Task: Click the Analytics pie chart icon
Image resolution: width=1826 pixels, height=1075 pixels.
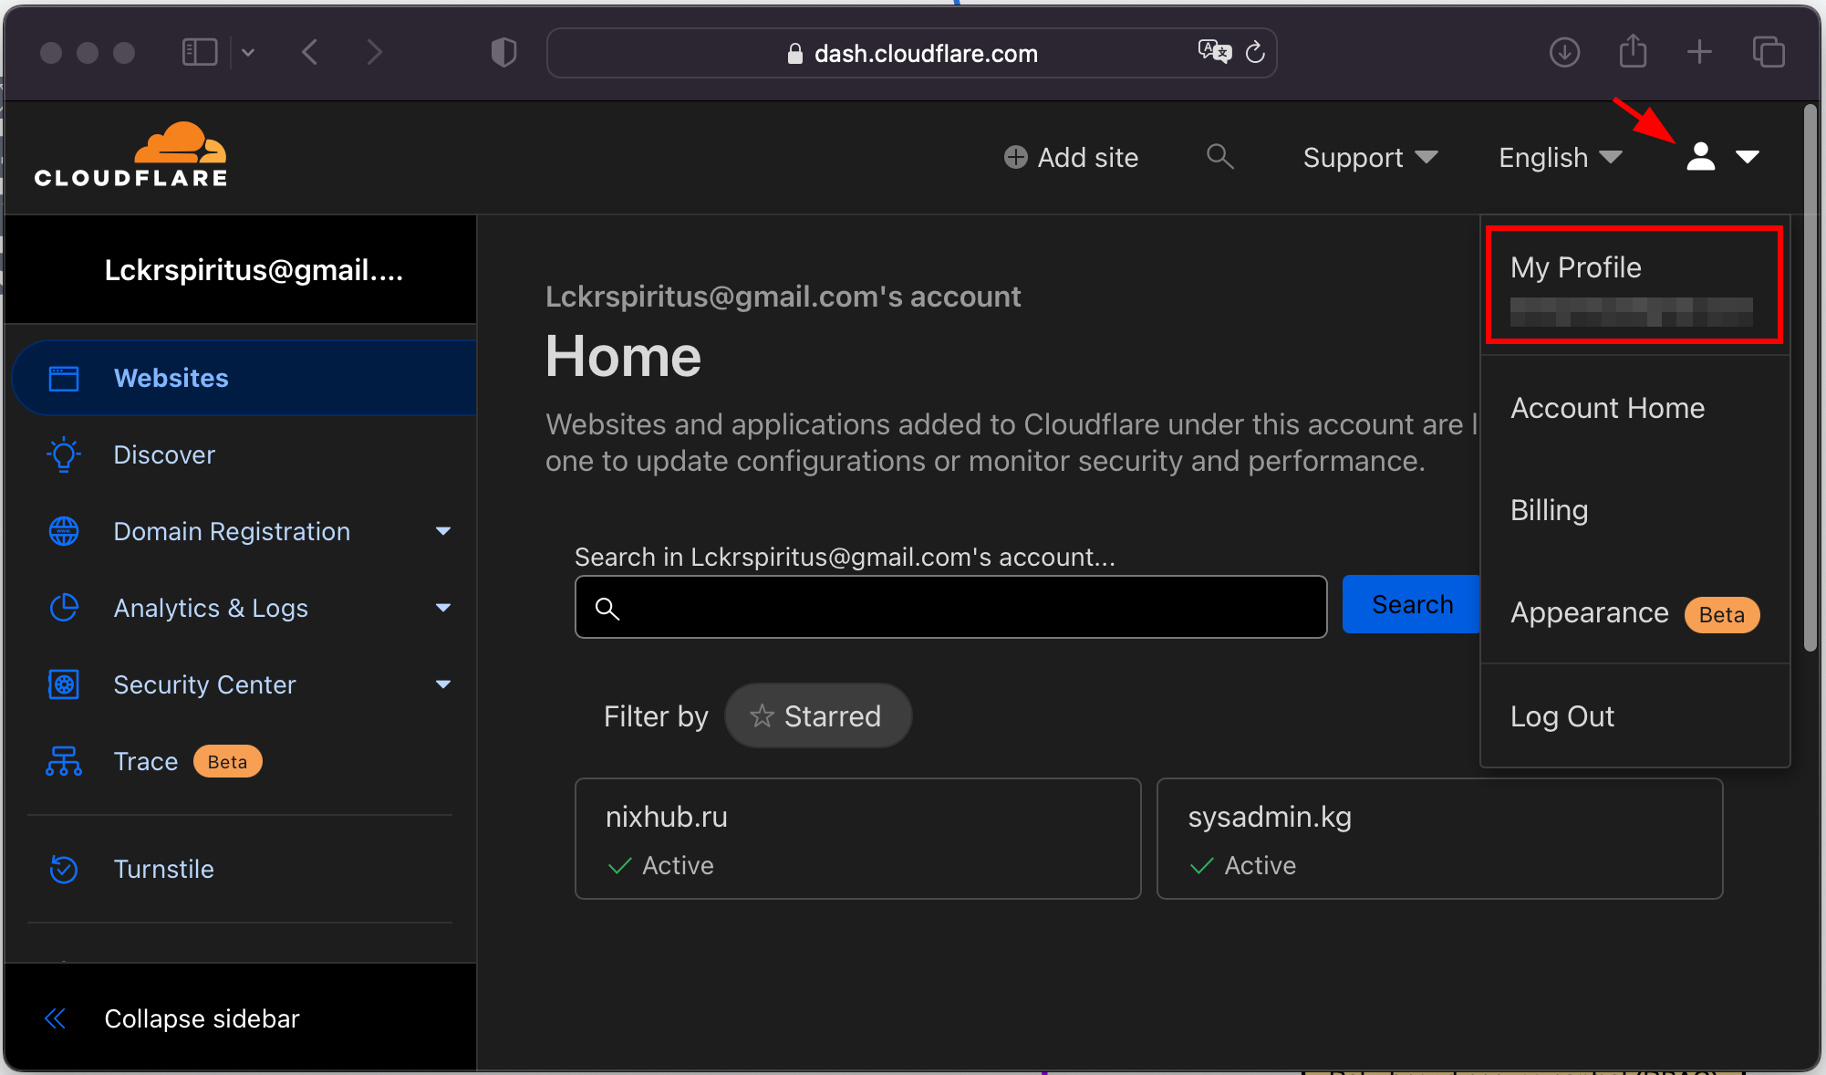Action: [64, 608]
